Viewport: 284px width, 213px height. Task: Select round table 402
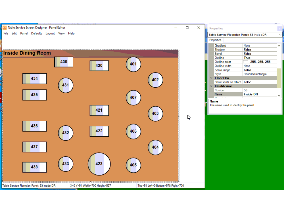[x=155, y=80]
